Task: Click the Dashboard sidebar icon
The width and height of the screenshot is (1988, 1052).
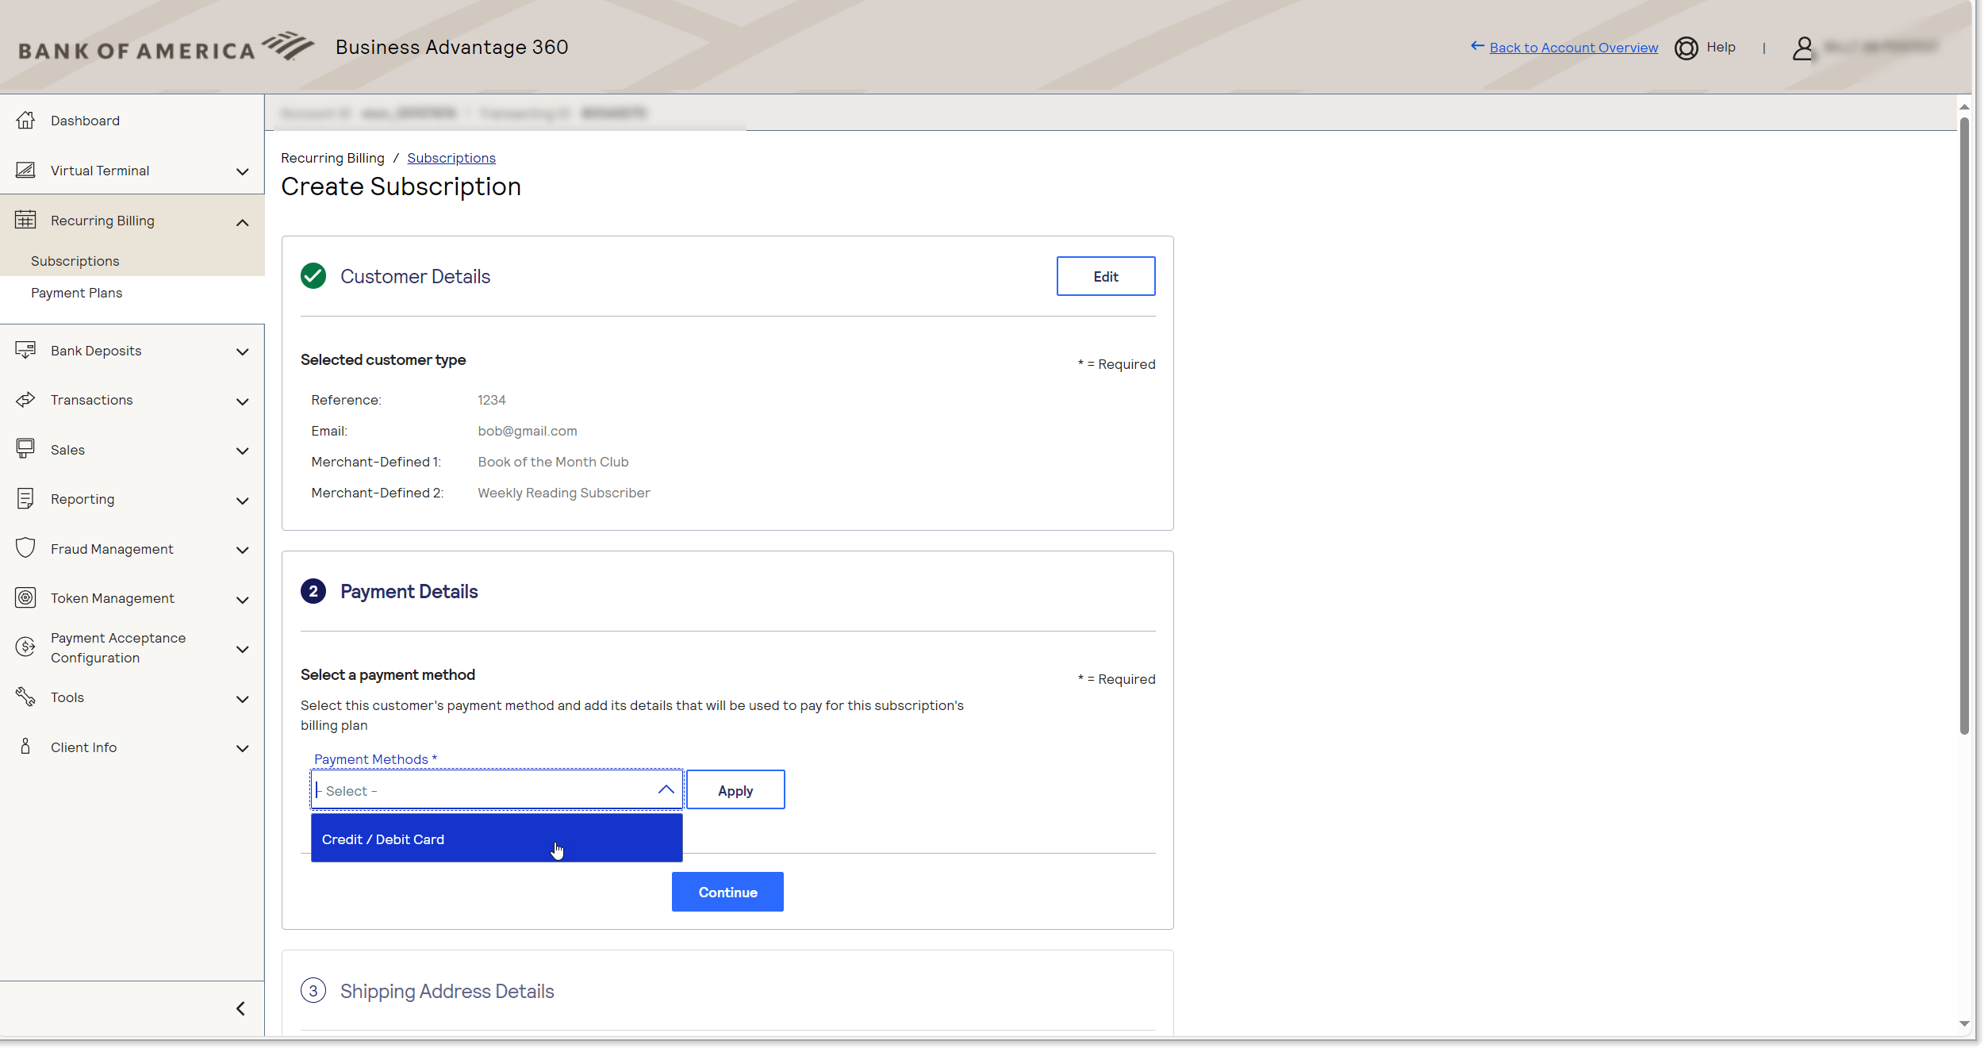Action: pyautogui.click(x=25, y=120)
